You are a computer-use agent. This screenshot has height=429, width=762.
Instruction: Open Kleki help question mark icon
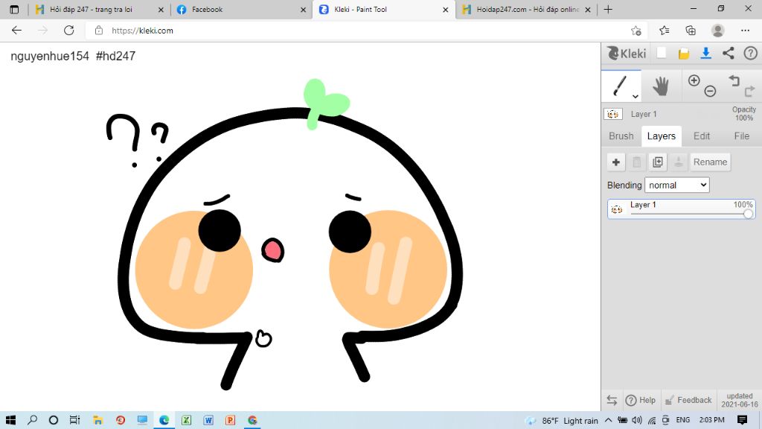click(750, 53)
